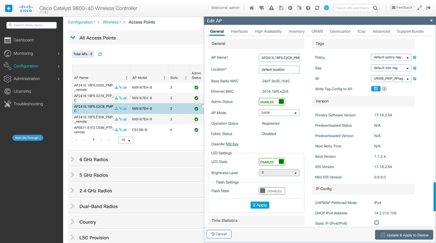Open edit icon beside RF tag
Viewport: 436px width, 243px height.
414,79
